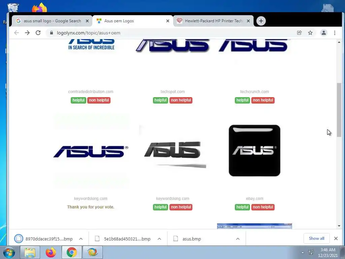The width and height of the screenshot is (345, 259).
Task: Select the 'Asus oem Logos' tab
Action: (132, 21)
